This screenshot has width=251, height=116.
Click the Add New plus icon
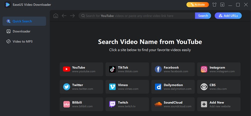(204, 104)
